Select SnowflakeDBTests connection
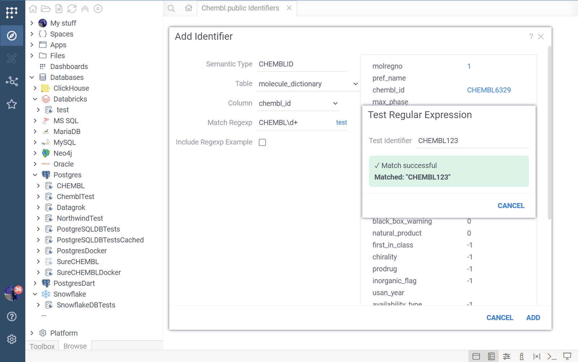Screen dimensions: 578x362 [x=86, y=305]
